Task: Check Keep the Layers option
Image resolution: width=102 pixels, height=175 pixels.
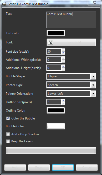Action: click(x=8, y=141)
